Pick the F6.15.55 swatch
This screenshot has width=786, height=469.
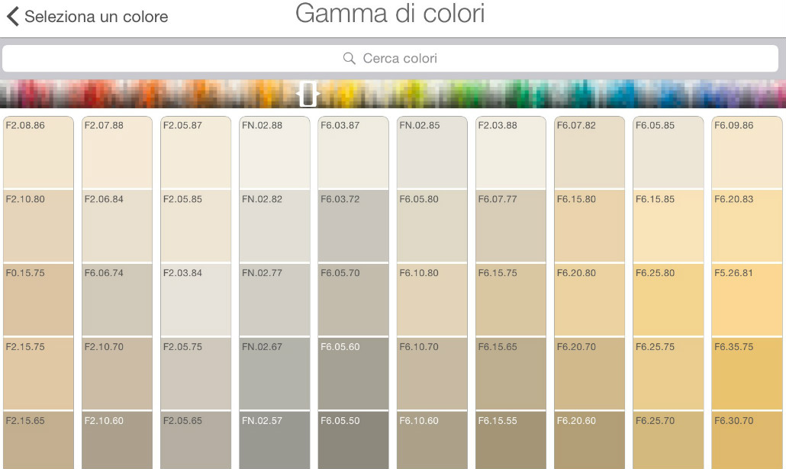point(511,441)
